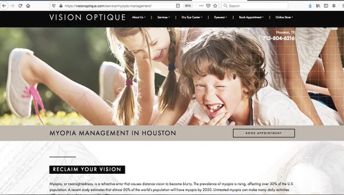Expand the Book Appointment nav dropdown

coord(251,17)
